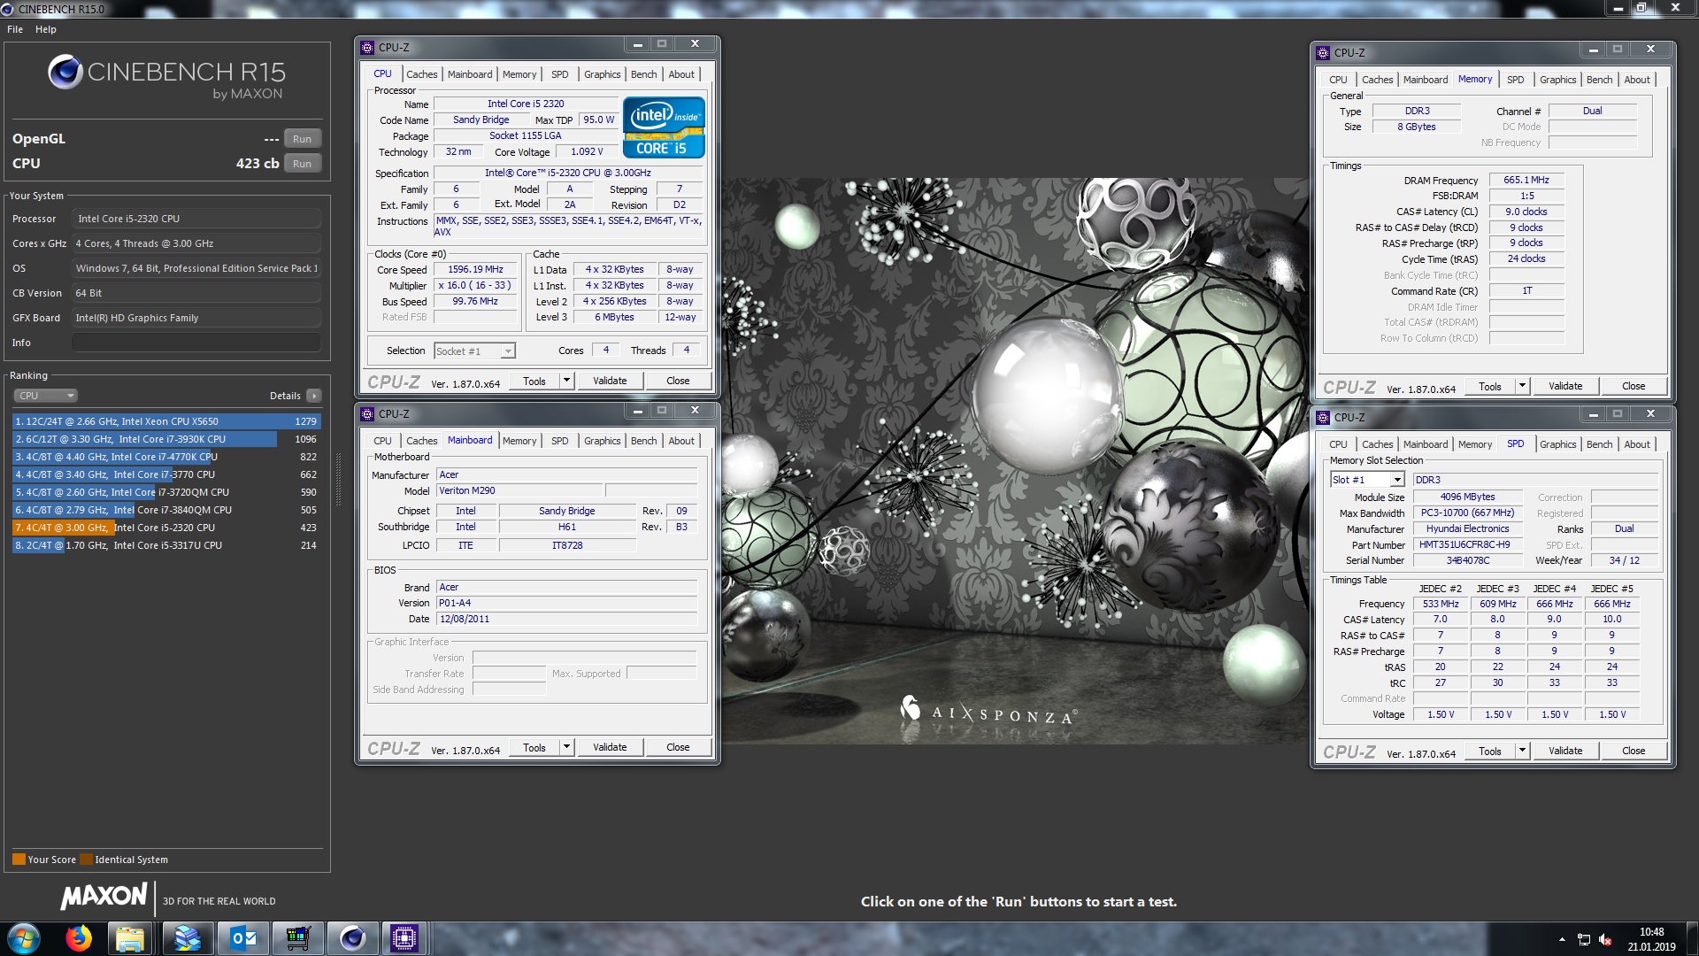The width and height of the screenshot is (1699, 956).
Task: Expand Tools arrow in CPU-Z CPU window
Action: click(566, 381)
